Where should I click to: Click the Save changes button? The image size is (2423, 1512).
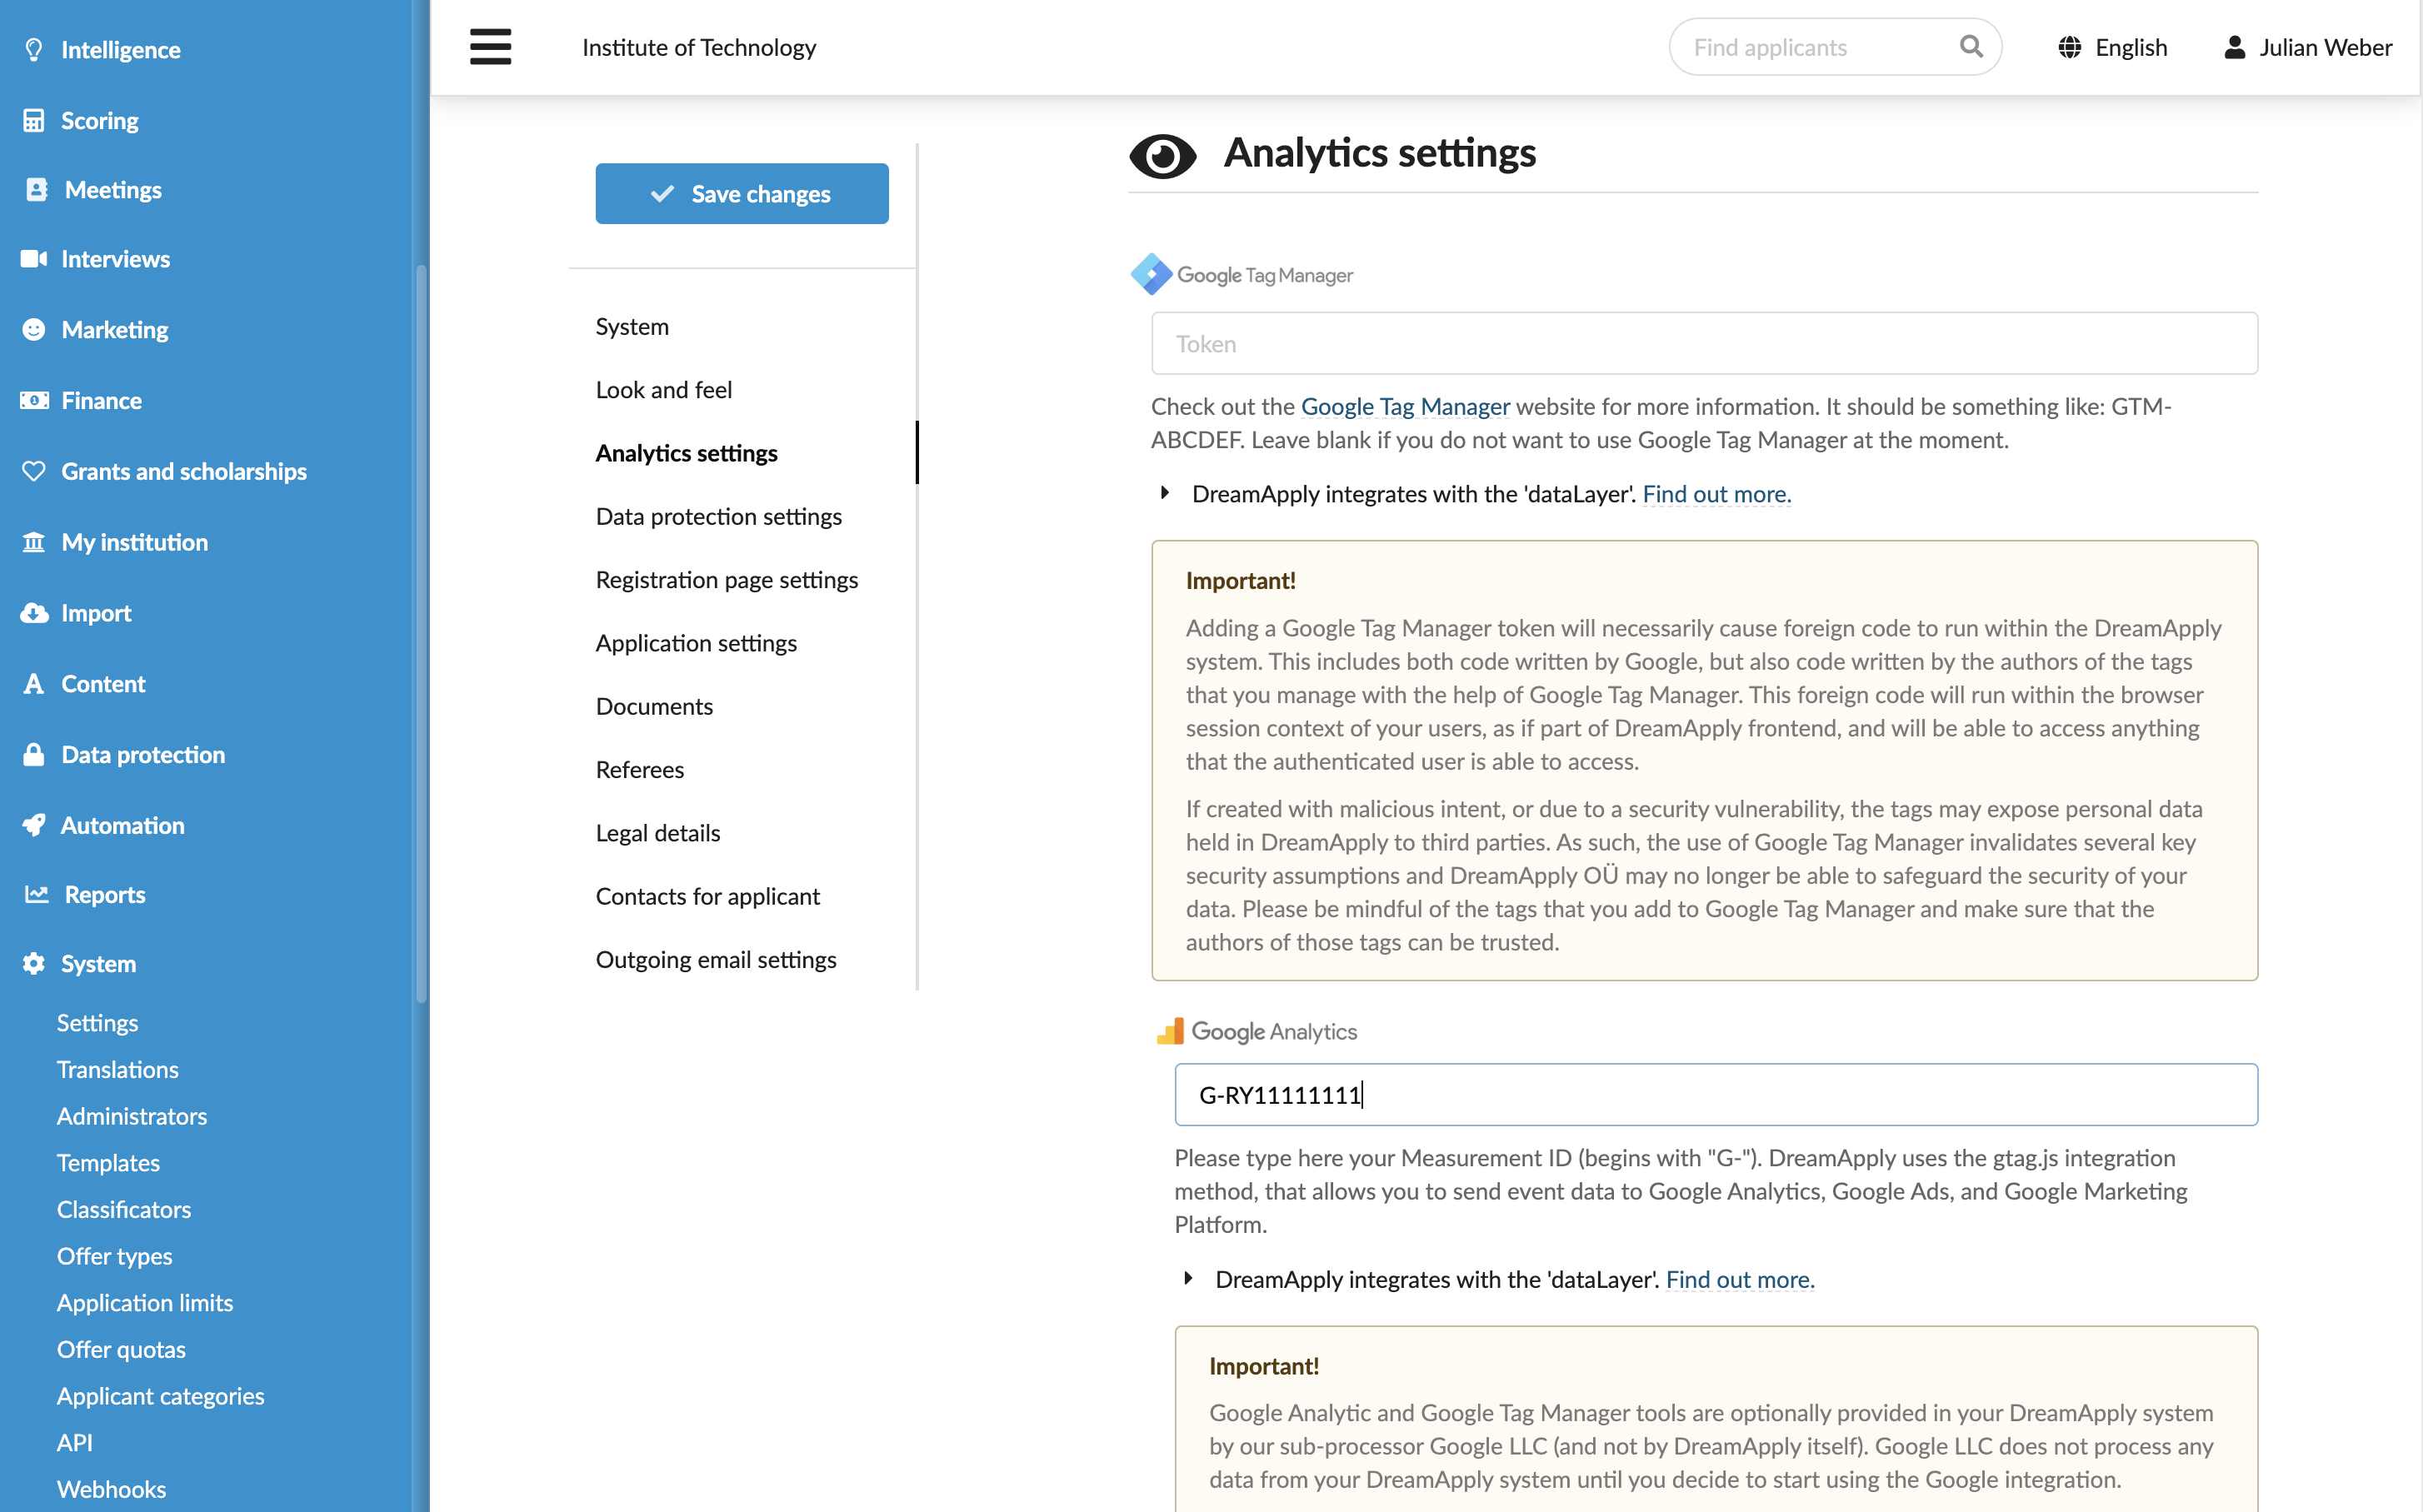pos(741,193)
